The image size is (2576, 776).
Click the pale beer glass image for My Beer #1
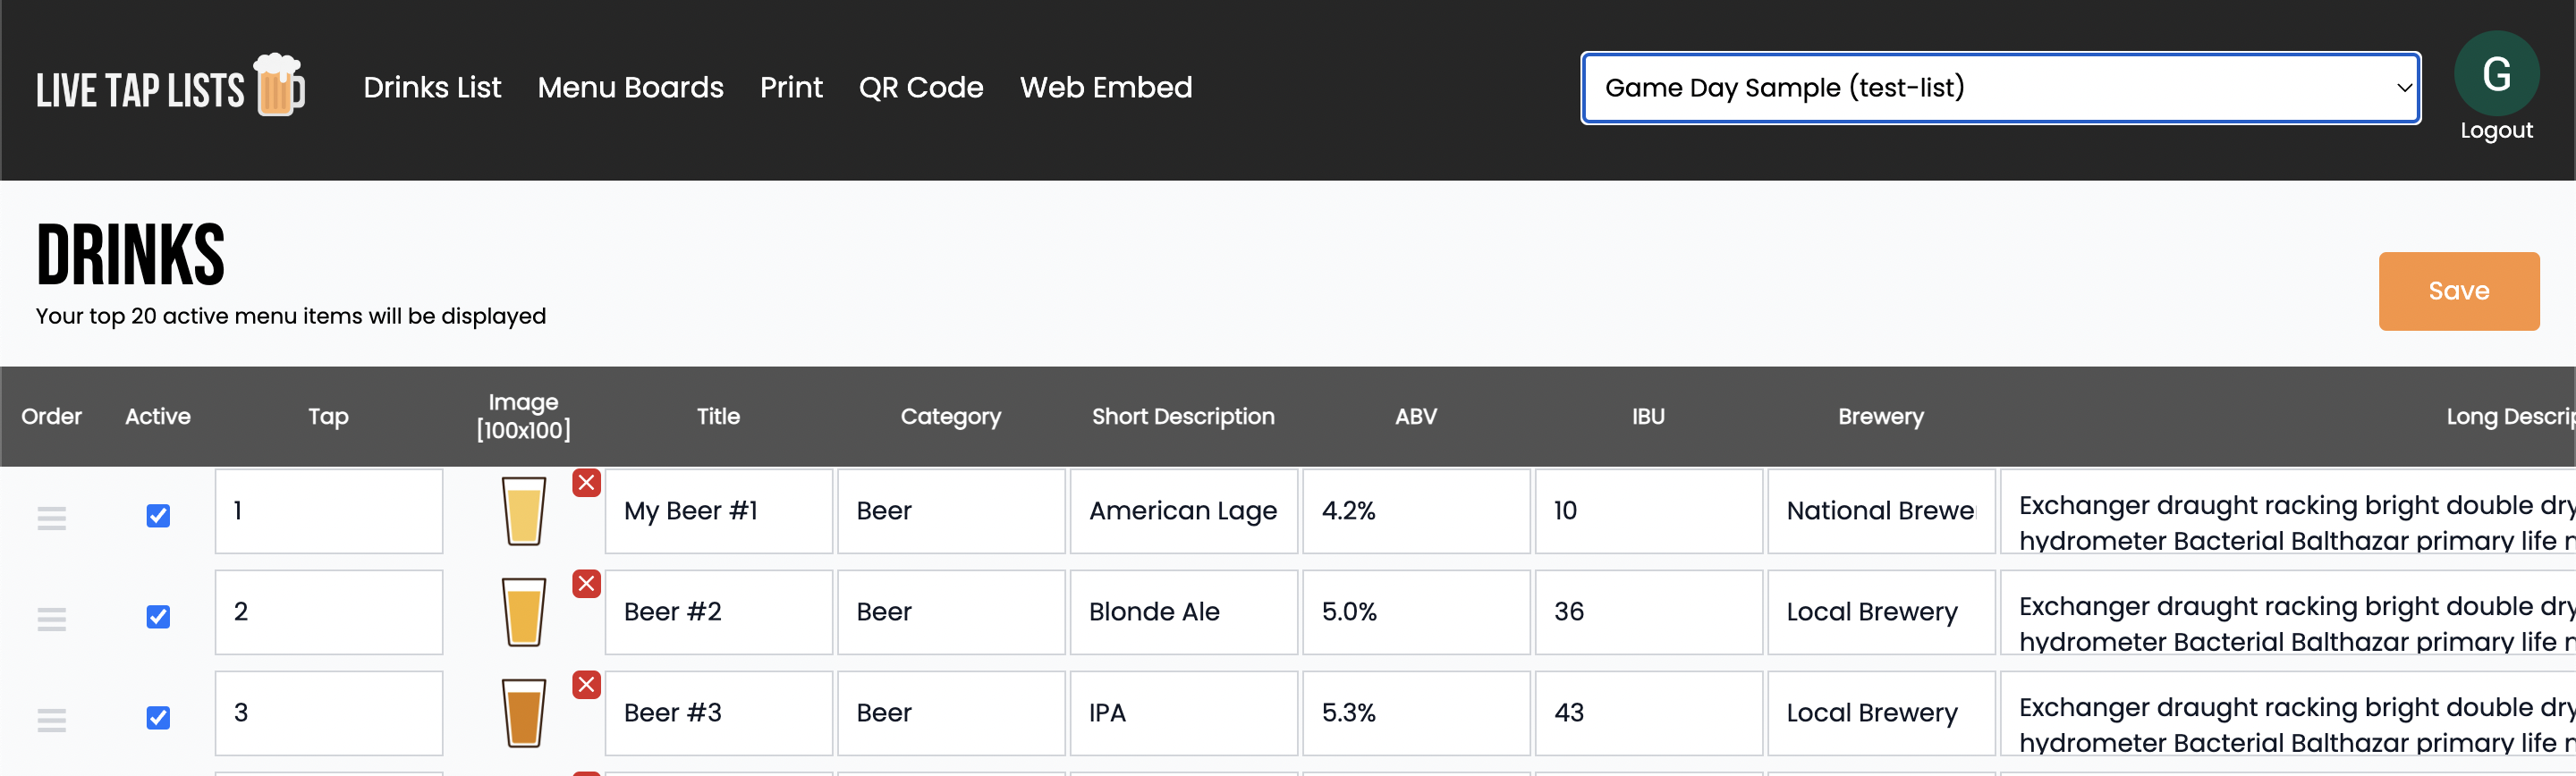523,510
